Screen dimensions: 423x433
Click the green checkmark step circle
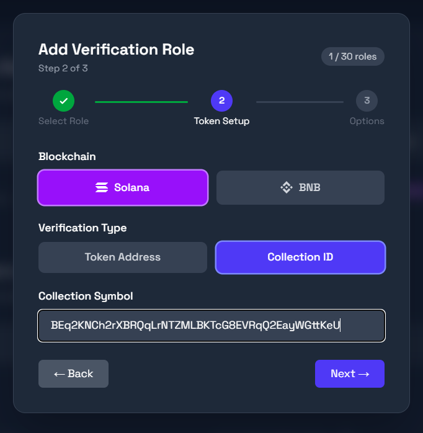coord(63,100)
